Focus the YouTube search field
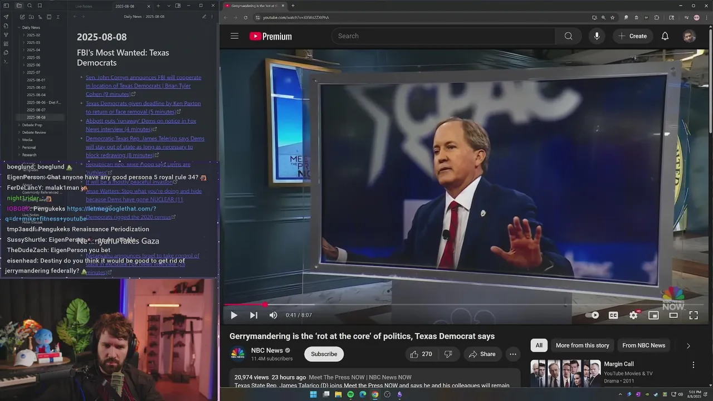This screenshot has height=401, width=713. click(x=443, y=36)
